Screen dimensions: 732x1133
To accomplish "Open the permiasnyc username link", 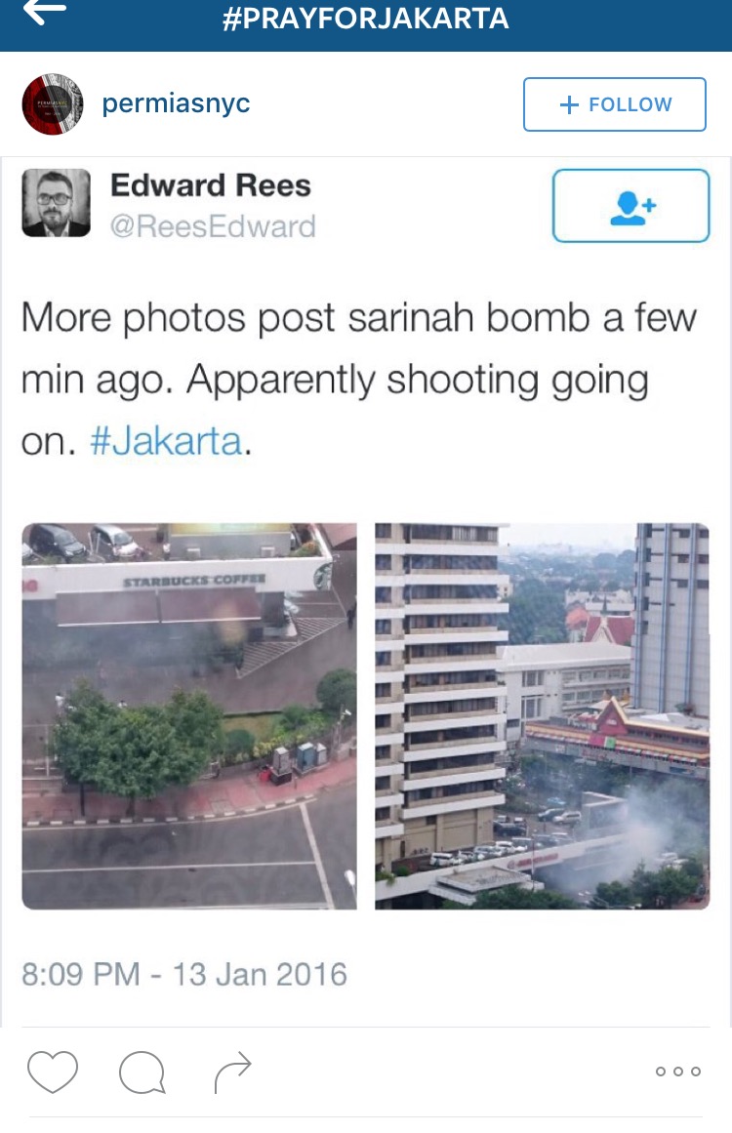I will [176, 103].
